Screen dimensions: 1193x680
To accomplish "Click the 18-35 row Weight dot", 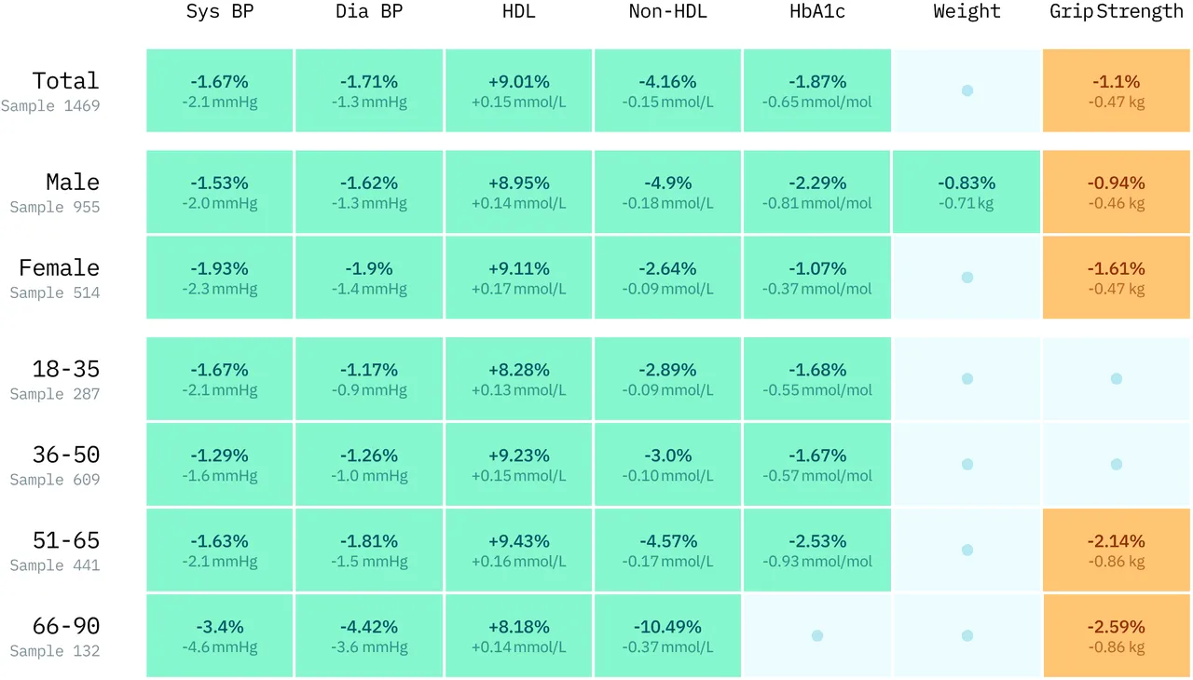I will click(967, 379).
